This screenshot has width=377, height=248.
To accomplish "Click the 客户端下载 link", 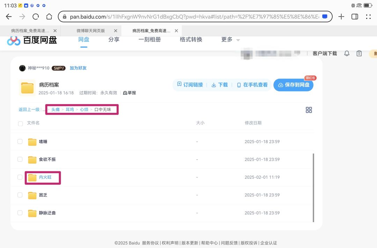I will coord(325,53).
